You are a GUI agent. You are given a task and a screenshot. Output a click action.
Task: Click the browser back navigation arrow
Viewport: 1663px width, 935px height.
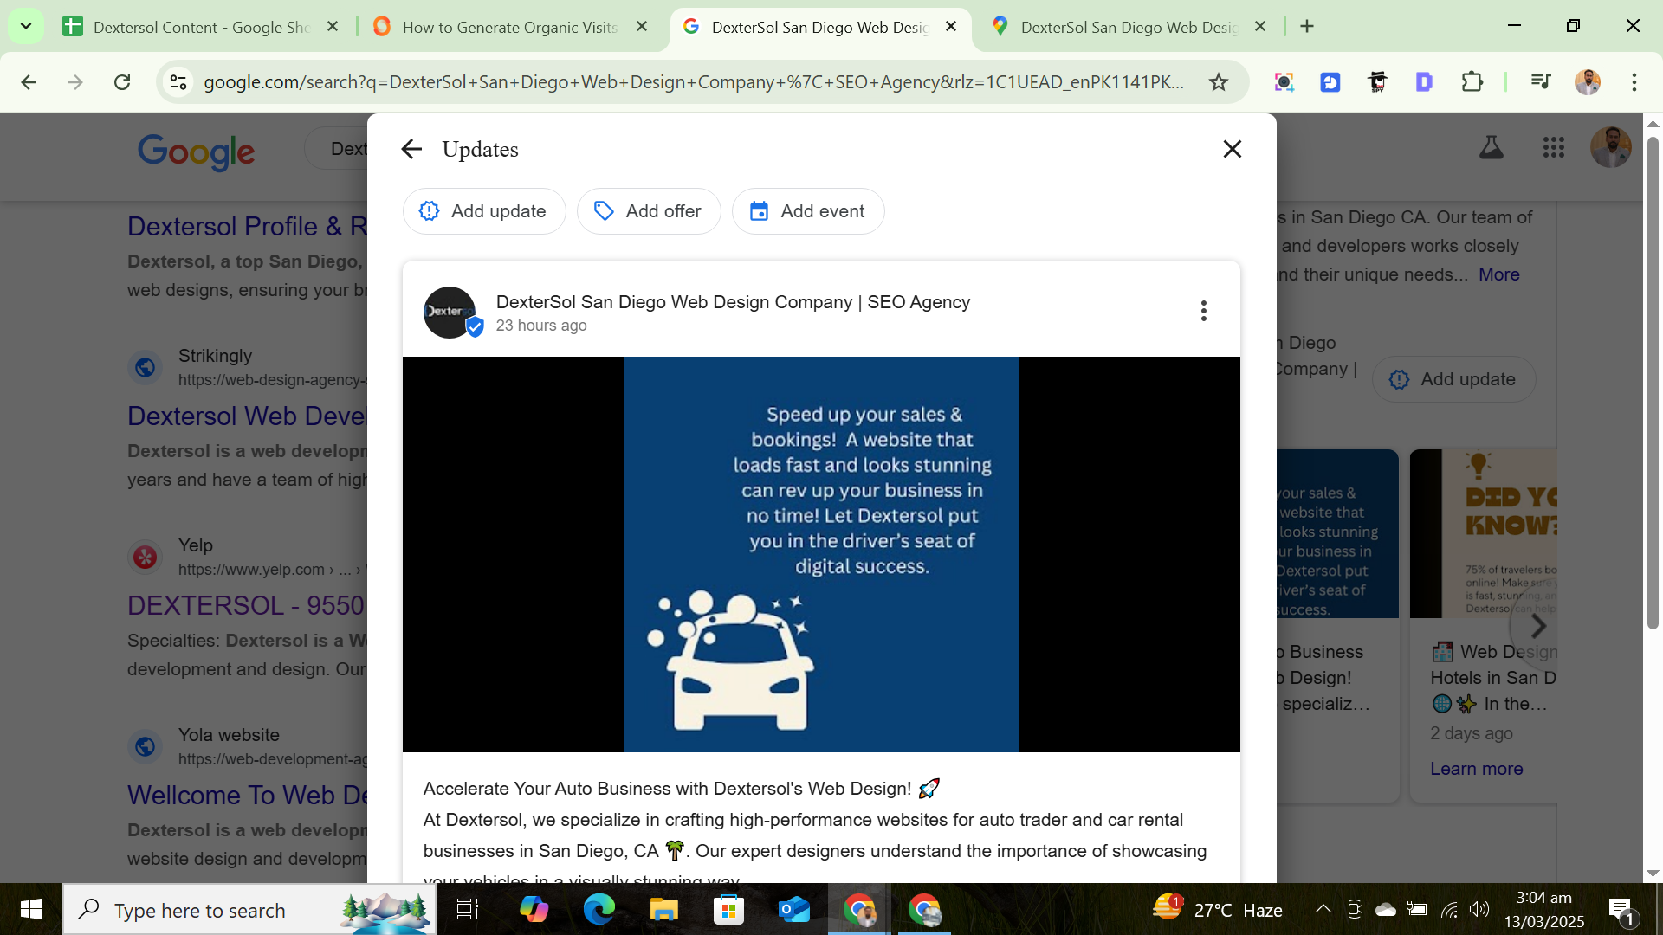coord(29,82)
